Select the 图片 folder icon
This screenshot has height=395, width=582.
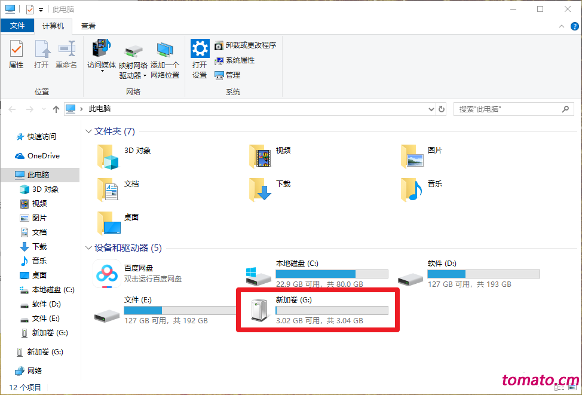(x=412, y=157)
